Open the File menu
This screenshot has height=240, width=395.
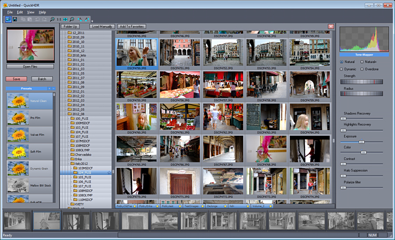tap(10, 12)
